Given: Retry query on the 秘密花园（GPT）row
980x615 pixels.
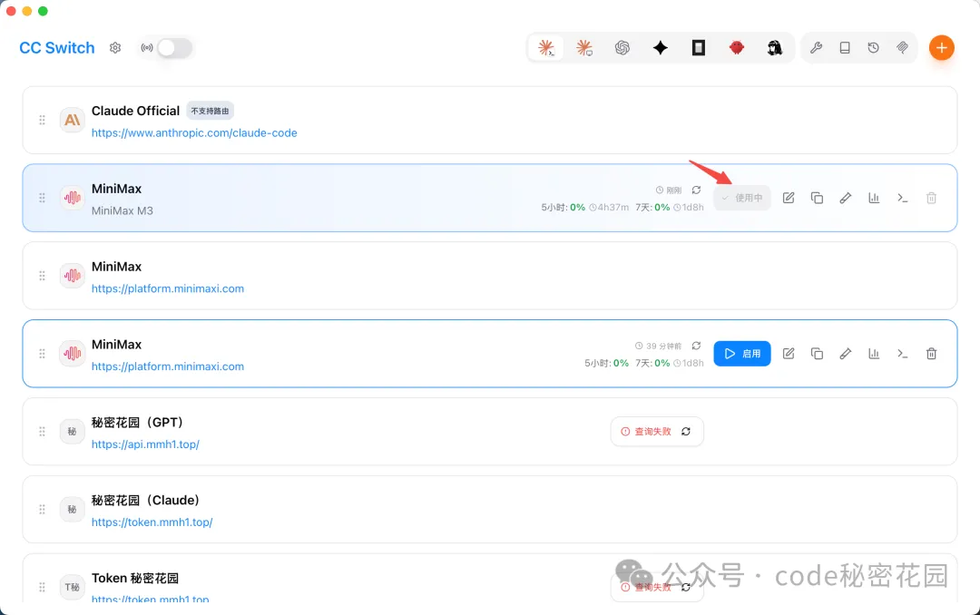Looking at the screenshot, I should pyautogui.click(x=686, y=431).
